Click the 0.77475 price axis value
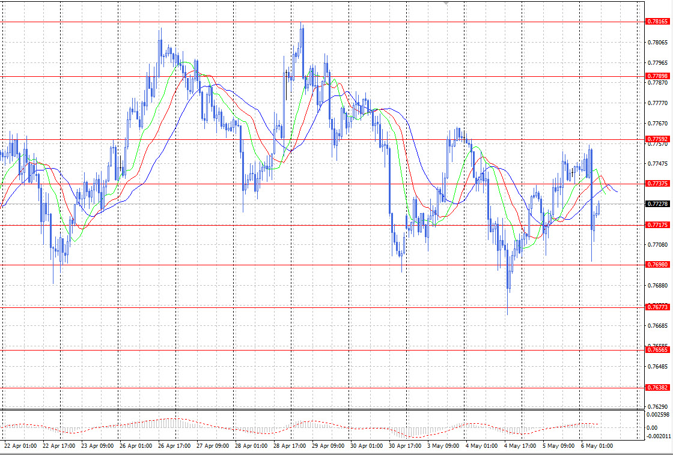 [657, 164]
